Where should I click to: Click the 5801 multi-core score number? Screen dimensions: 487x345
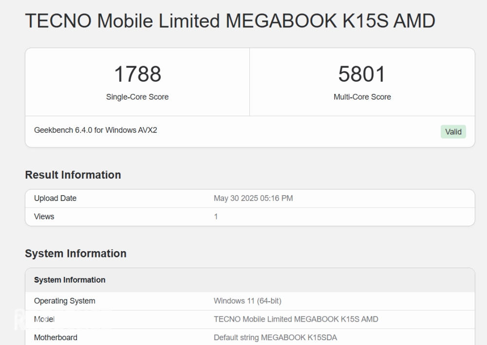pyautogui.click(x=362, y=74)
